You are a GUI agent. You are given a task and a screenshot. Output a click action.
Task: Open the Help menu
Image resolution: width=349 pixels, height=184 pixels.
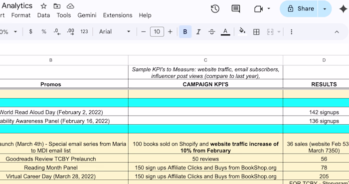click(145, 15)
